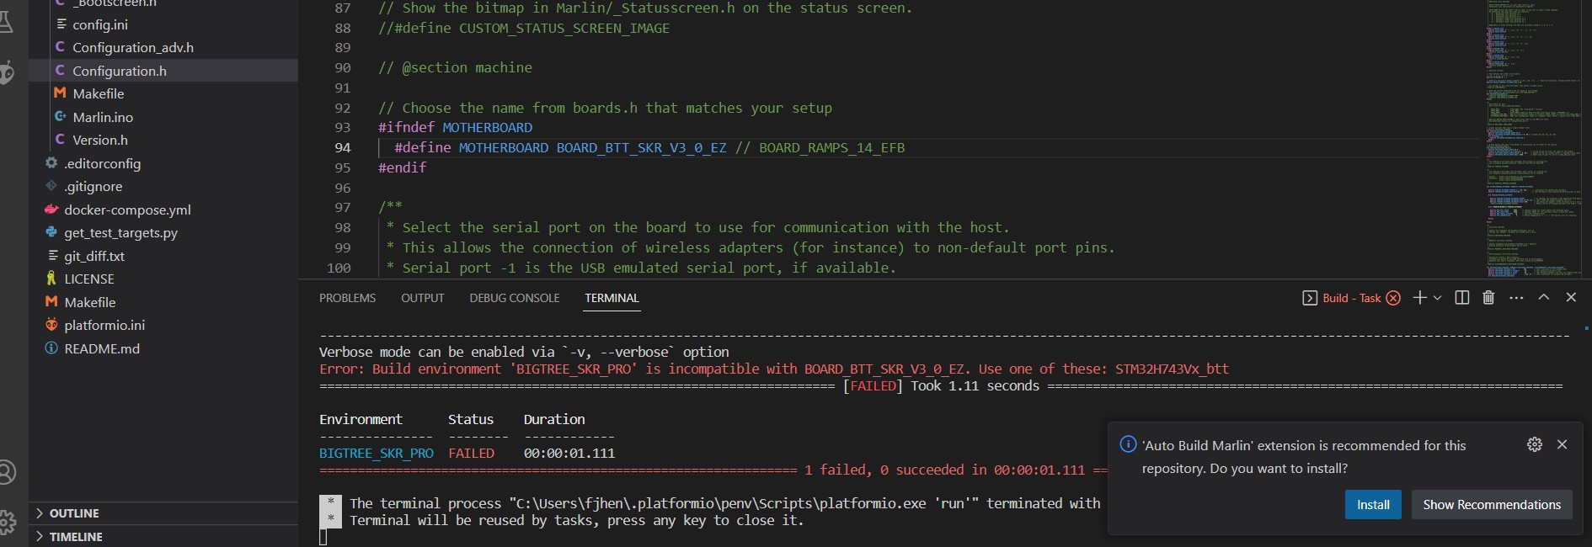The image size is (1592, 547).
Task: Open Configuration_adv.h from the explorer
Action: tap(132, 48)
